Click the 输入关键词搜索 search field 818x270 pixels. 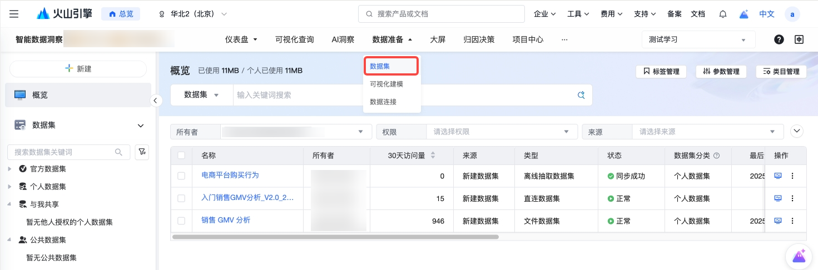(x=403, y=95)
